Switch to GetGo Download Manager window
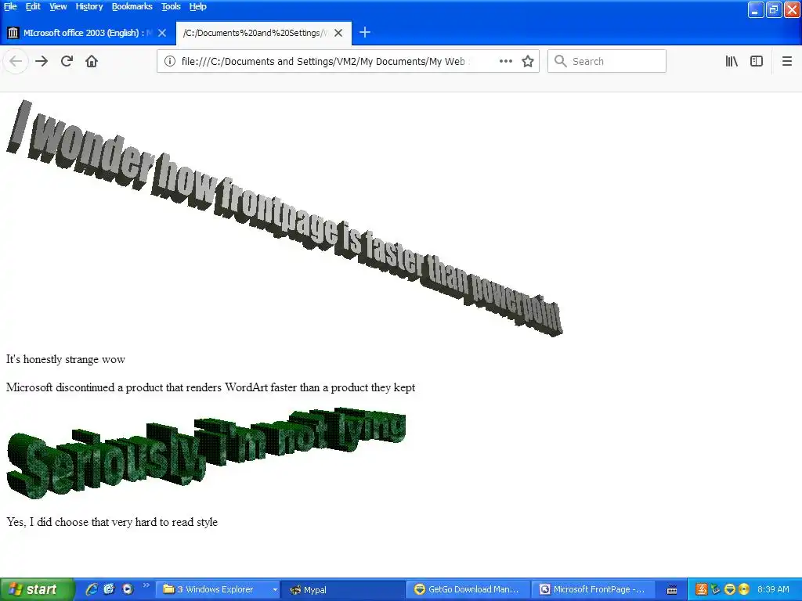The width and height of the screenshot is (802, 601). [x=468, y=589]
